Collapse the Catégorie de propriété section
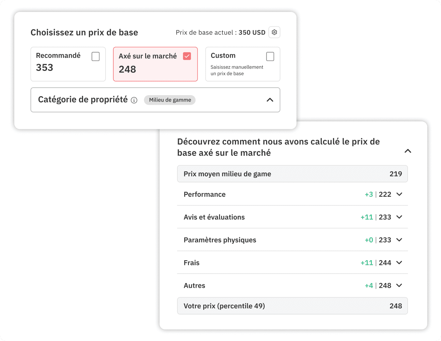 pyautogui.click(x=270, y=100)
